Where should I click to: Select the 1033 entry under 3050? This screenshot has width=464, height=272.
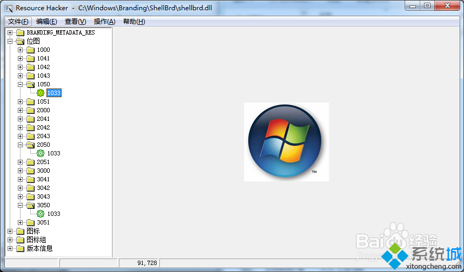point(53,214)
